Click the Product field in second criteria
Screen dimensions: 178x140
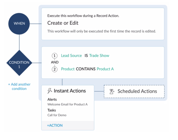[68, 69]
